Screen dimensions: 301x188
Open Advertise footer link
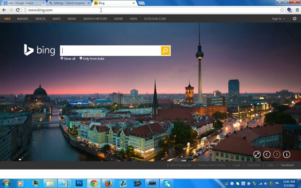tap(253, 165)
